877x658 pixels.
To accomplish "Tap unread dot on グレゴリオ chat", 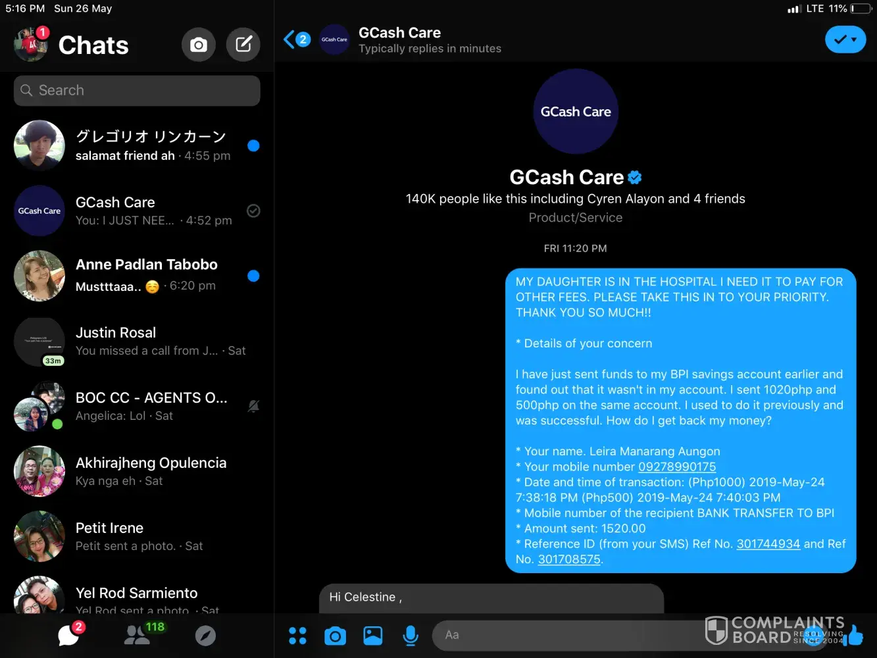I will pos(253,145).
